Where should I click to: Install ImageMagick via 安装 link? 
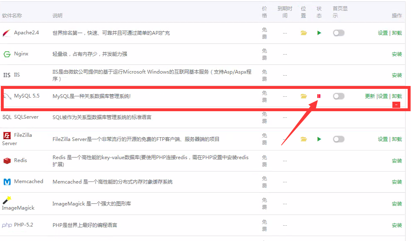point(397,204)
